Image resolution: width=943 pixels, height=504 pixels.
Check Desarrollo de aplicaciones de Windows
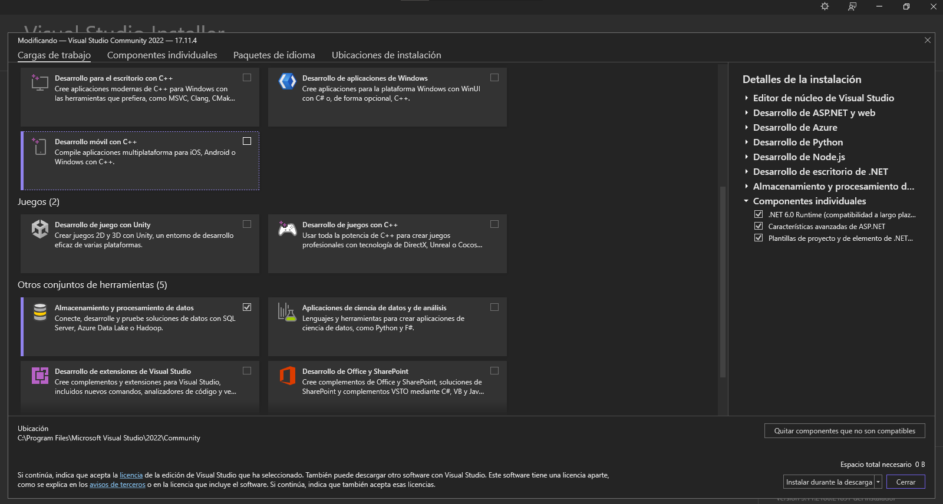point(494,77)
